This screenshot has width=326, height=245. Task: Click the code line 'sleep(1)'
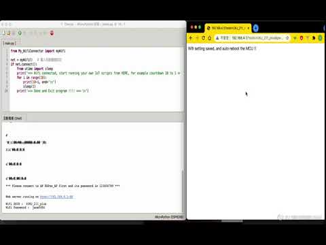click(29, 86)
